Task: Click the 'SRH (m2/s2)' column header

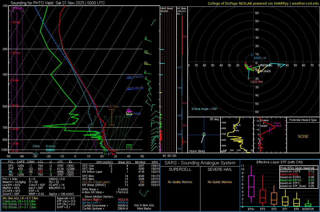Action: [x=104, y=162]
